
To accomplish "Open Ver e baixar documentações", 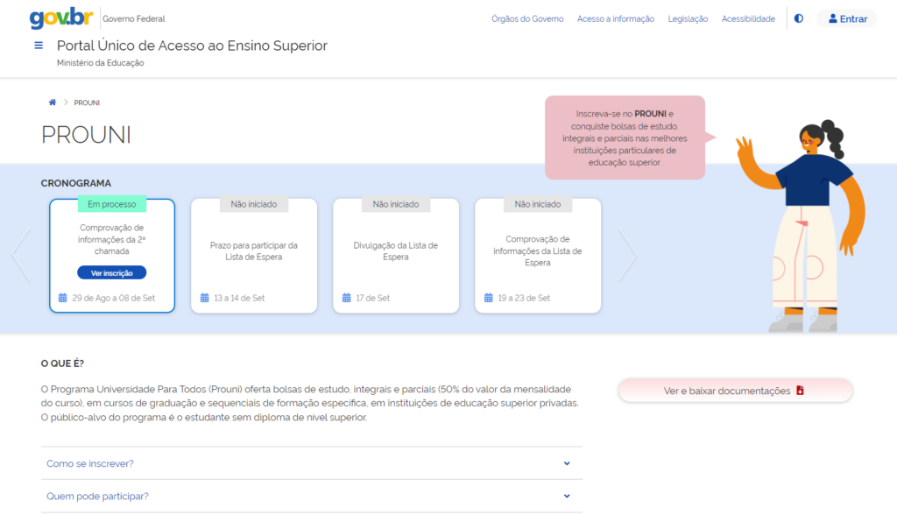I will (x=735, y=391).
